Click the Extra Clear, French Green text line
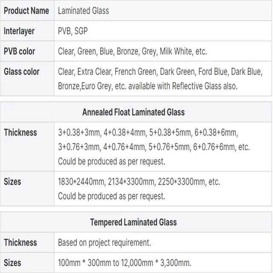Viewport: 273px width, 273px height. tap(160, 72)
